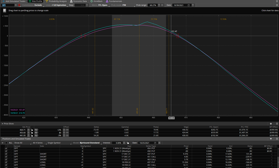Add a new price slice with the plus icon
Image resolution: width=279 pixels, height=168 pixels.
click(x=271, y=124)
